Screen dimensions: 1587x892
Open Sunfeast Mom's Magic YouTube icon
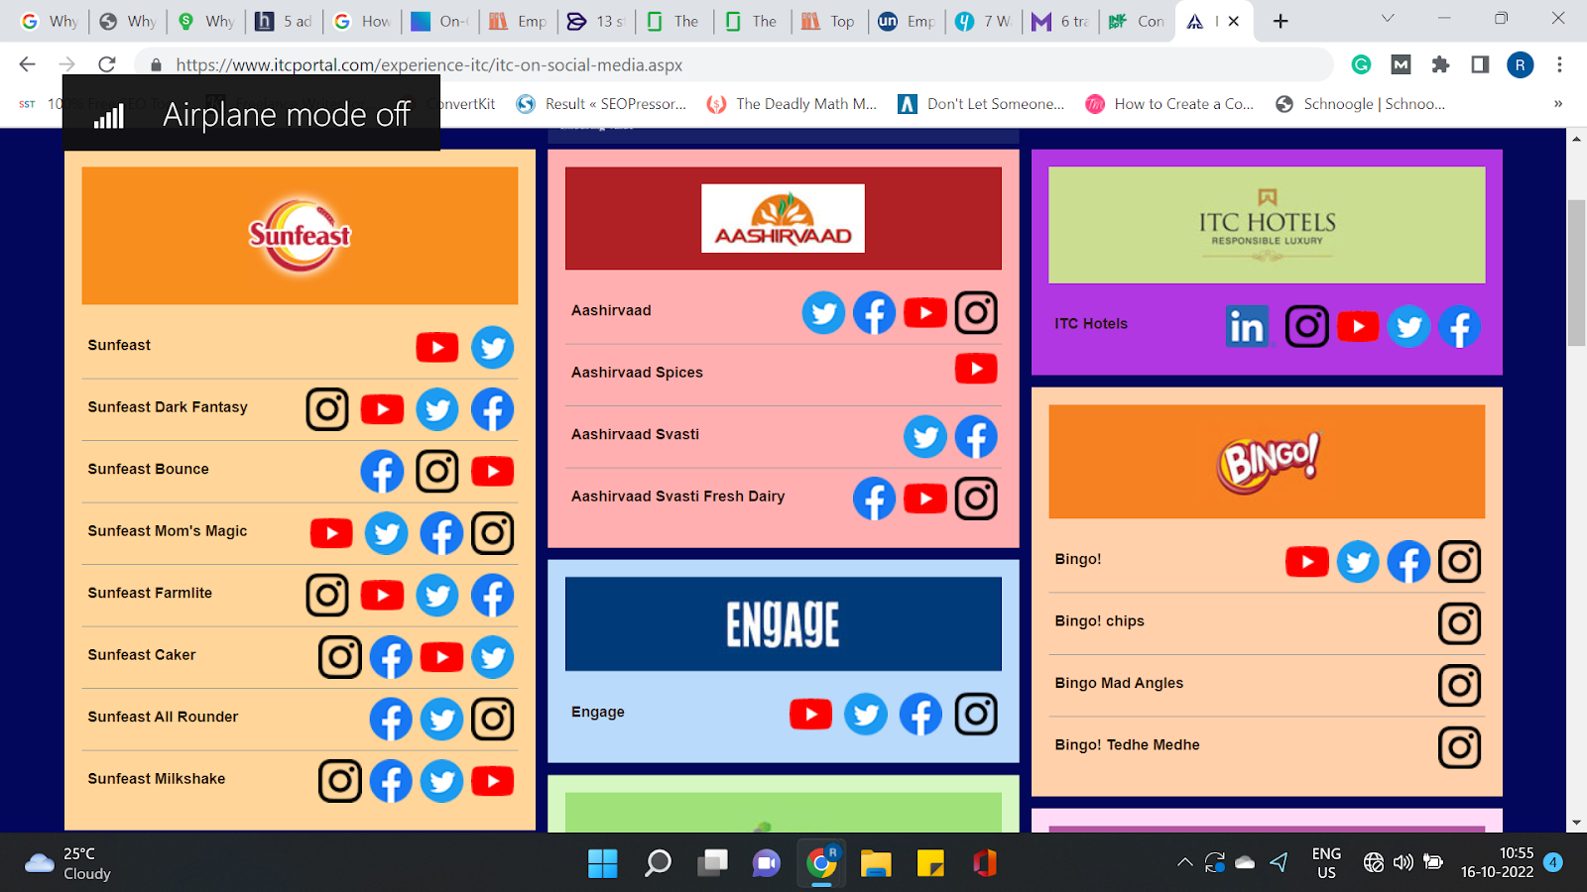coord(331,533)
